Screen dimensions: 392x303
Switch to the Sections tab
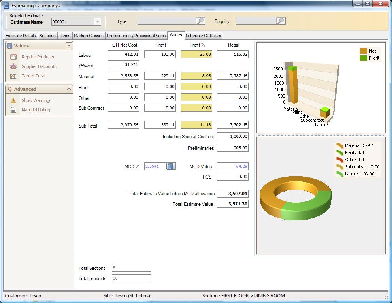[47, 36]
